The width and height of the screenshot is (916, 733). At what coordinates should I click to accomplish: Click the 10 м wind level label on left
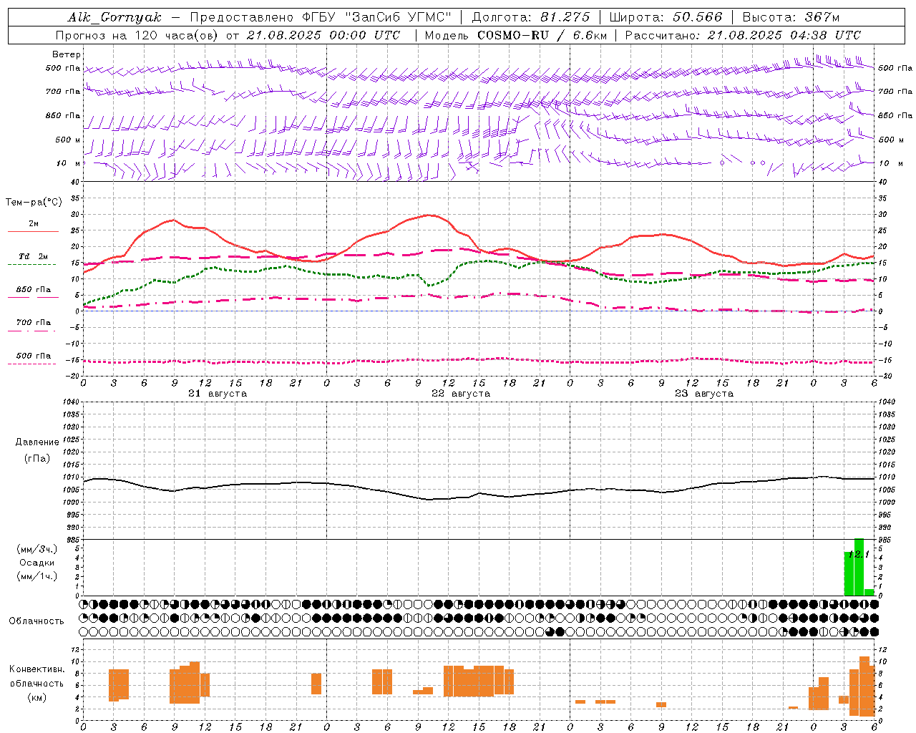tap(69, 163)
